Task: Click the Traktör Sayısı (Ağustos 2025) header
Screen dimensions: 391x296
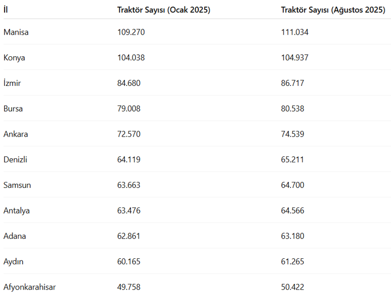Action: 333,10
